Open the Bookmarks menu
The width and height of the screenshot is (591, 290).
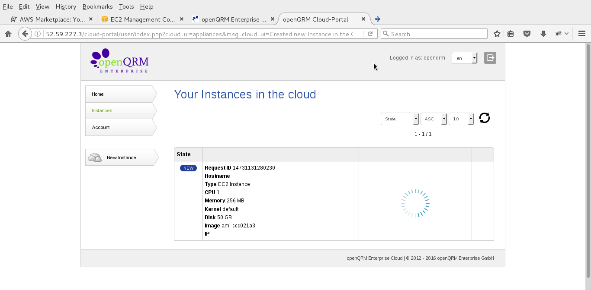[x=97, y=6]
